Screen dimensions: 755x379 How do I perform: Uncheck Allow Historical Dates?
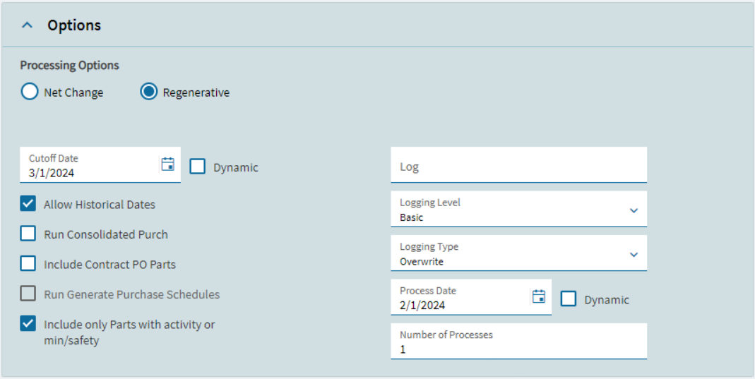(28, 204)
